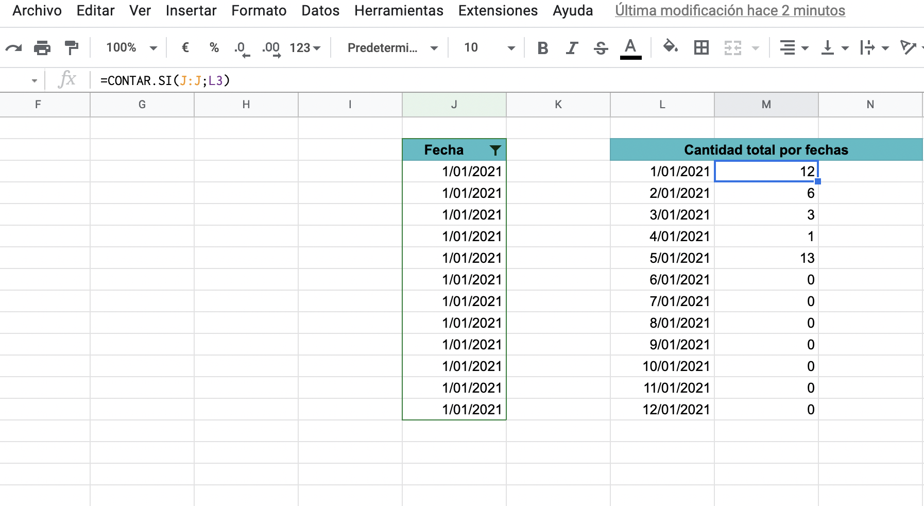Image resolution: width=924 pixels, height=506 pixels.
Task: Toggle italic formatting
Action: [572, 48]
